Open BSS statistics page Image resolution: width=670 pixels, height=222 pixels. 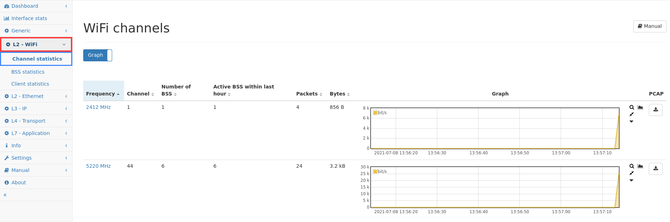pos(28,72)
